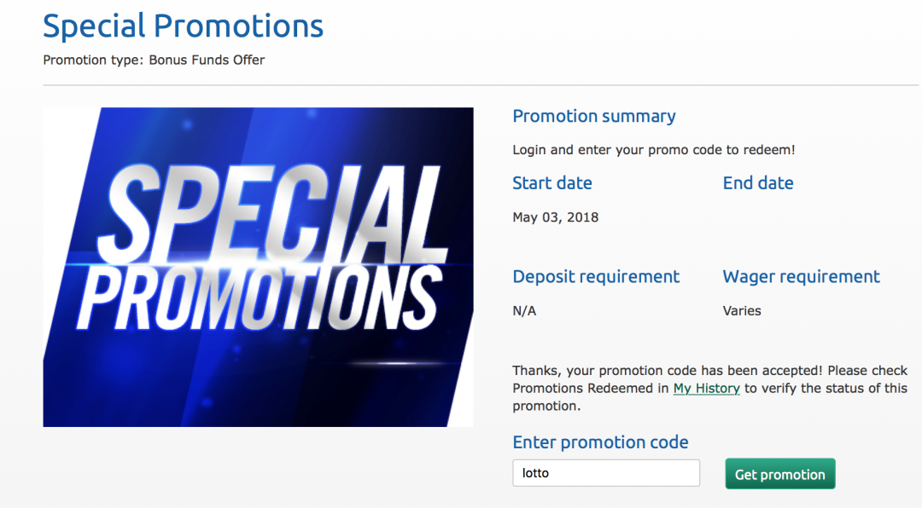Click the Promotion type: Bonus Funds Offer text
Screen dimensions: 922x508
click(x=154, y=60)
